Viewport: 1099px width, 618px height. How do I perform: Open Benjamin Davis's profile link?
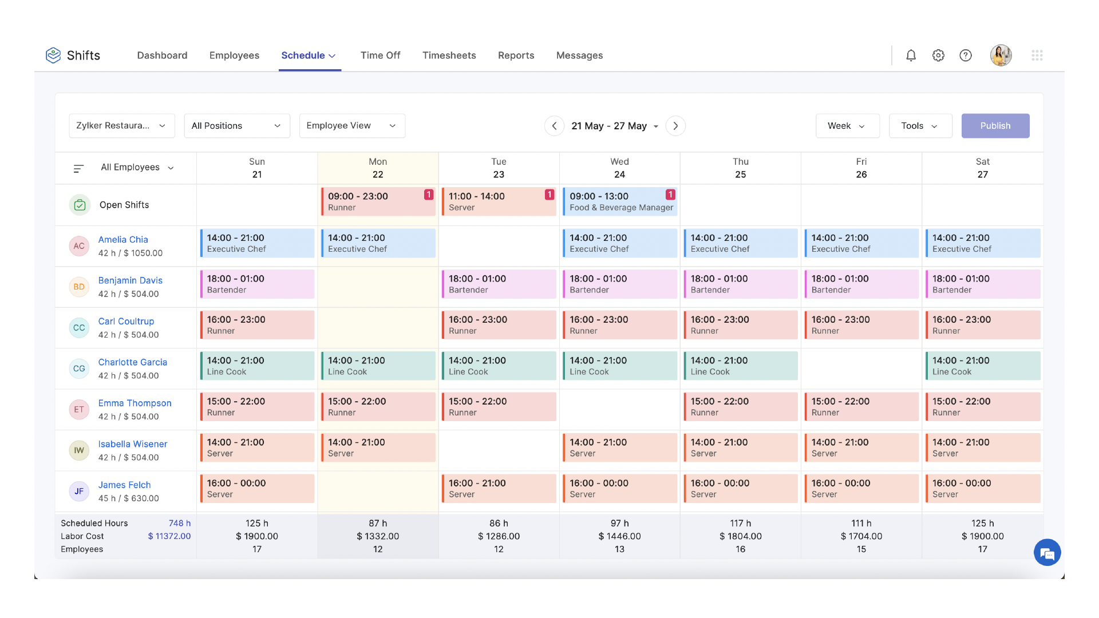[x=130, y=280]
